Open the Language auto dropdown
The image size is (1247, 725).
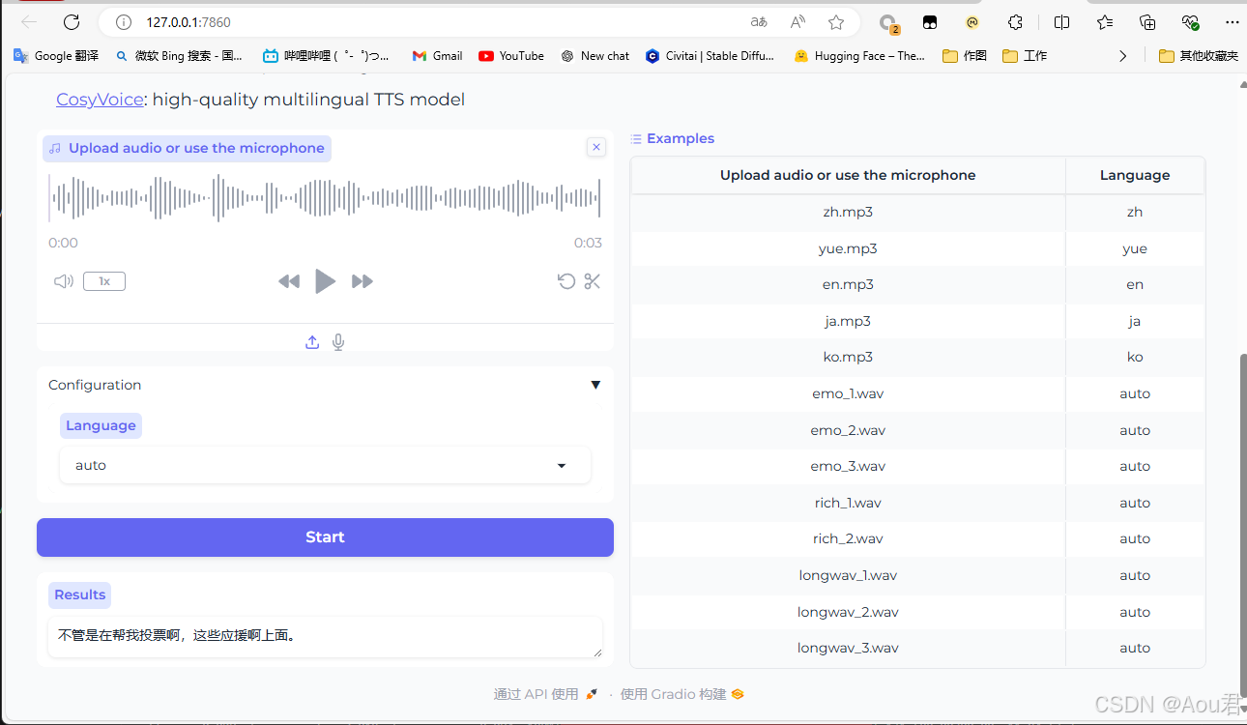(x=325, y=465)
